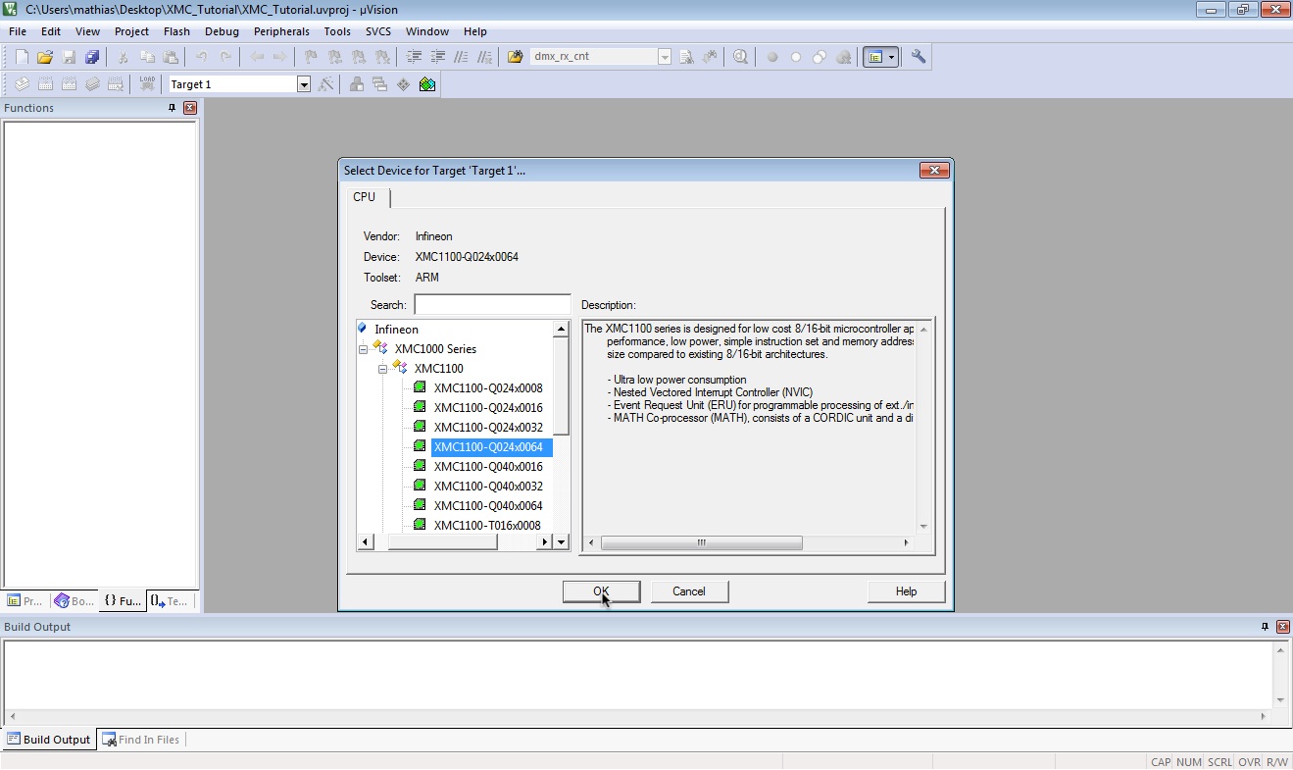Switch to the Books panel tab

[x=75, y=601]
